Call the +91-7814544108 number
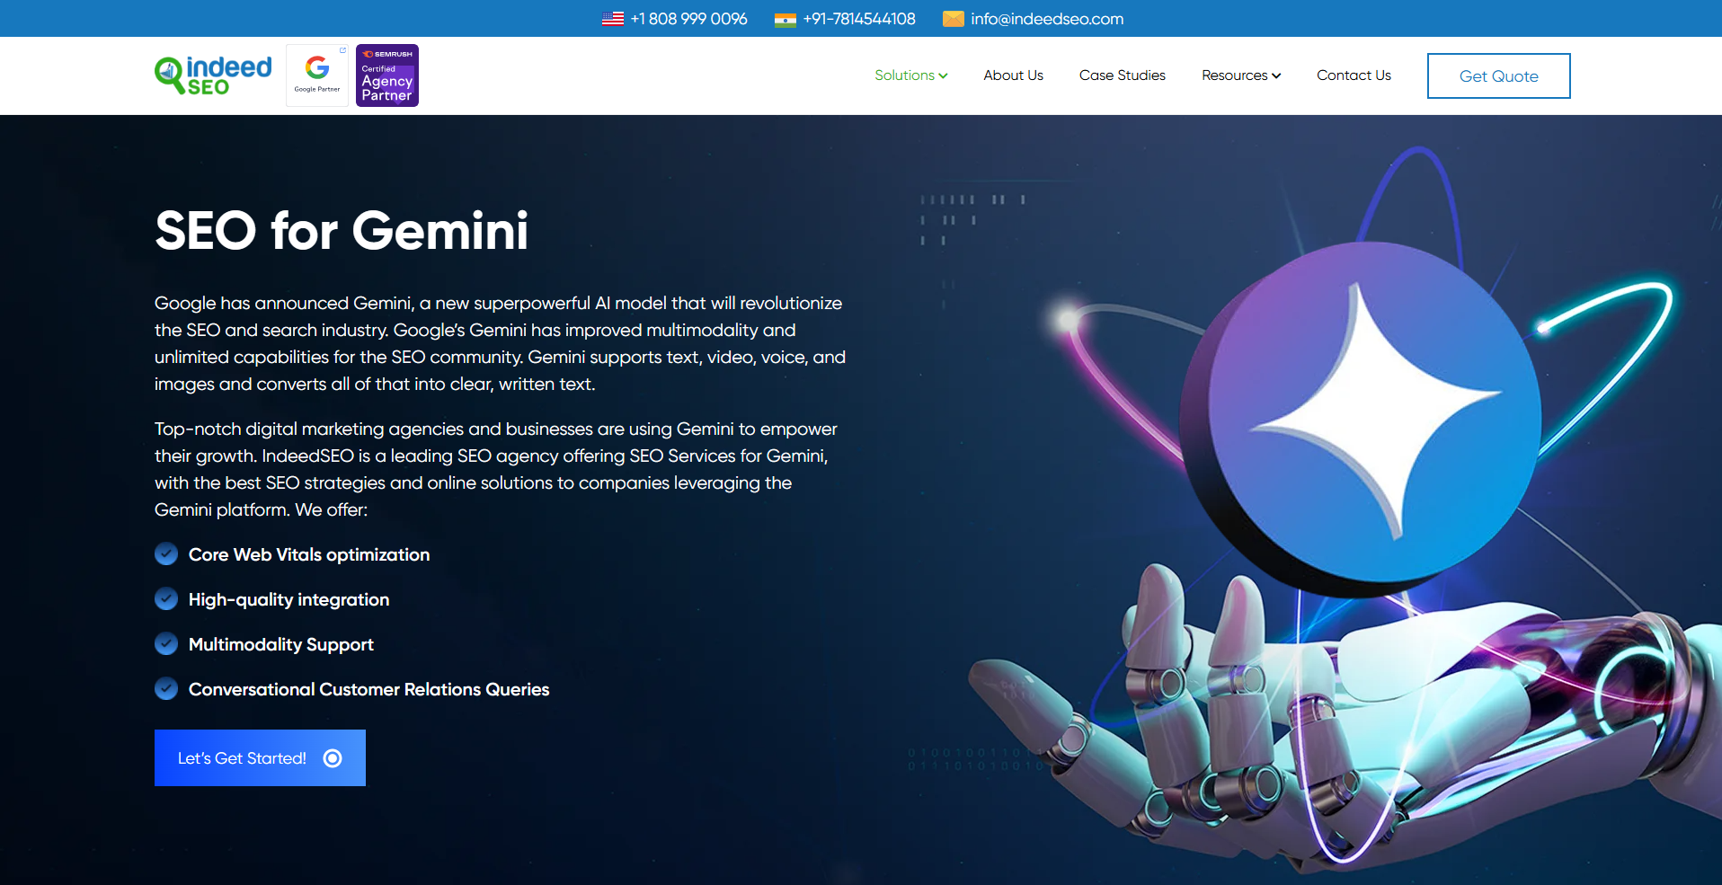The image size is (1722, 885). pos(859,19)
